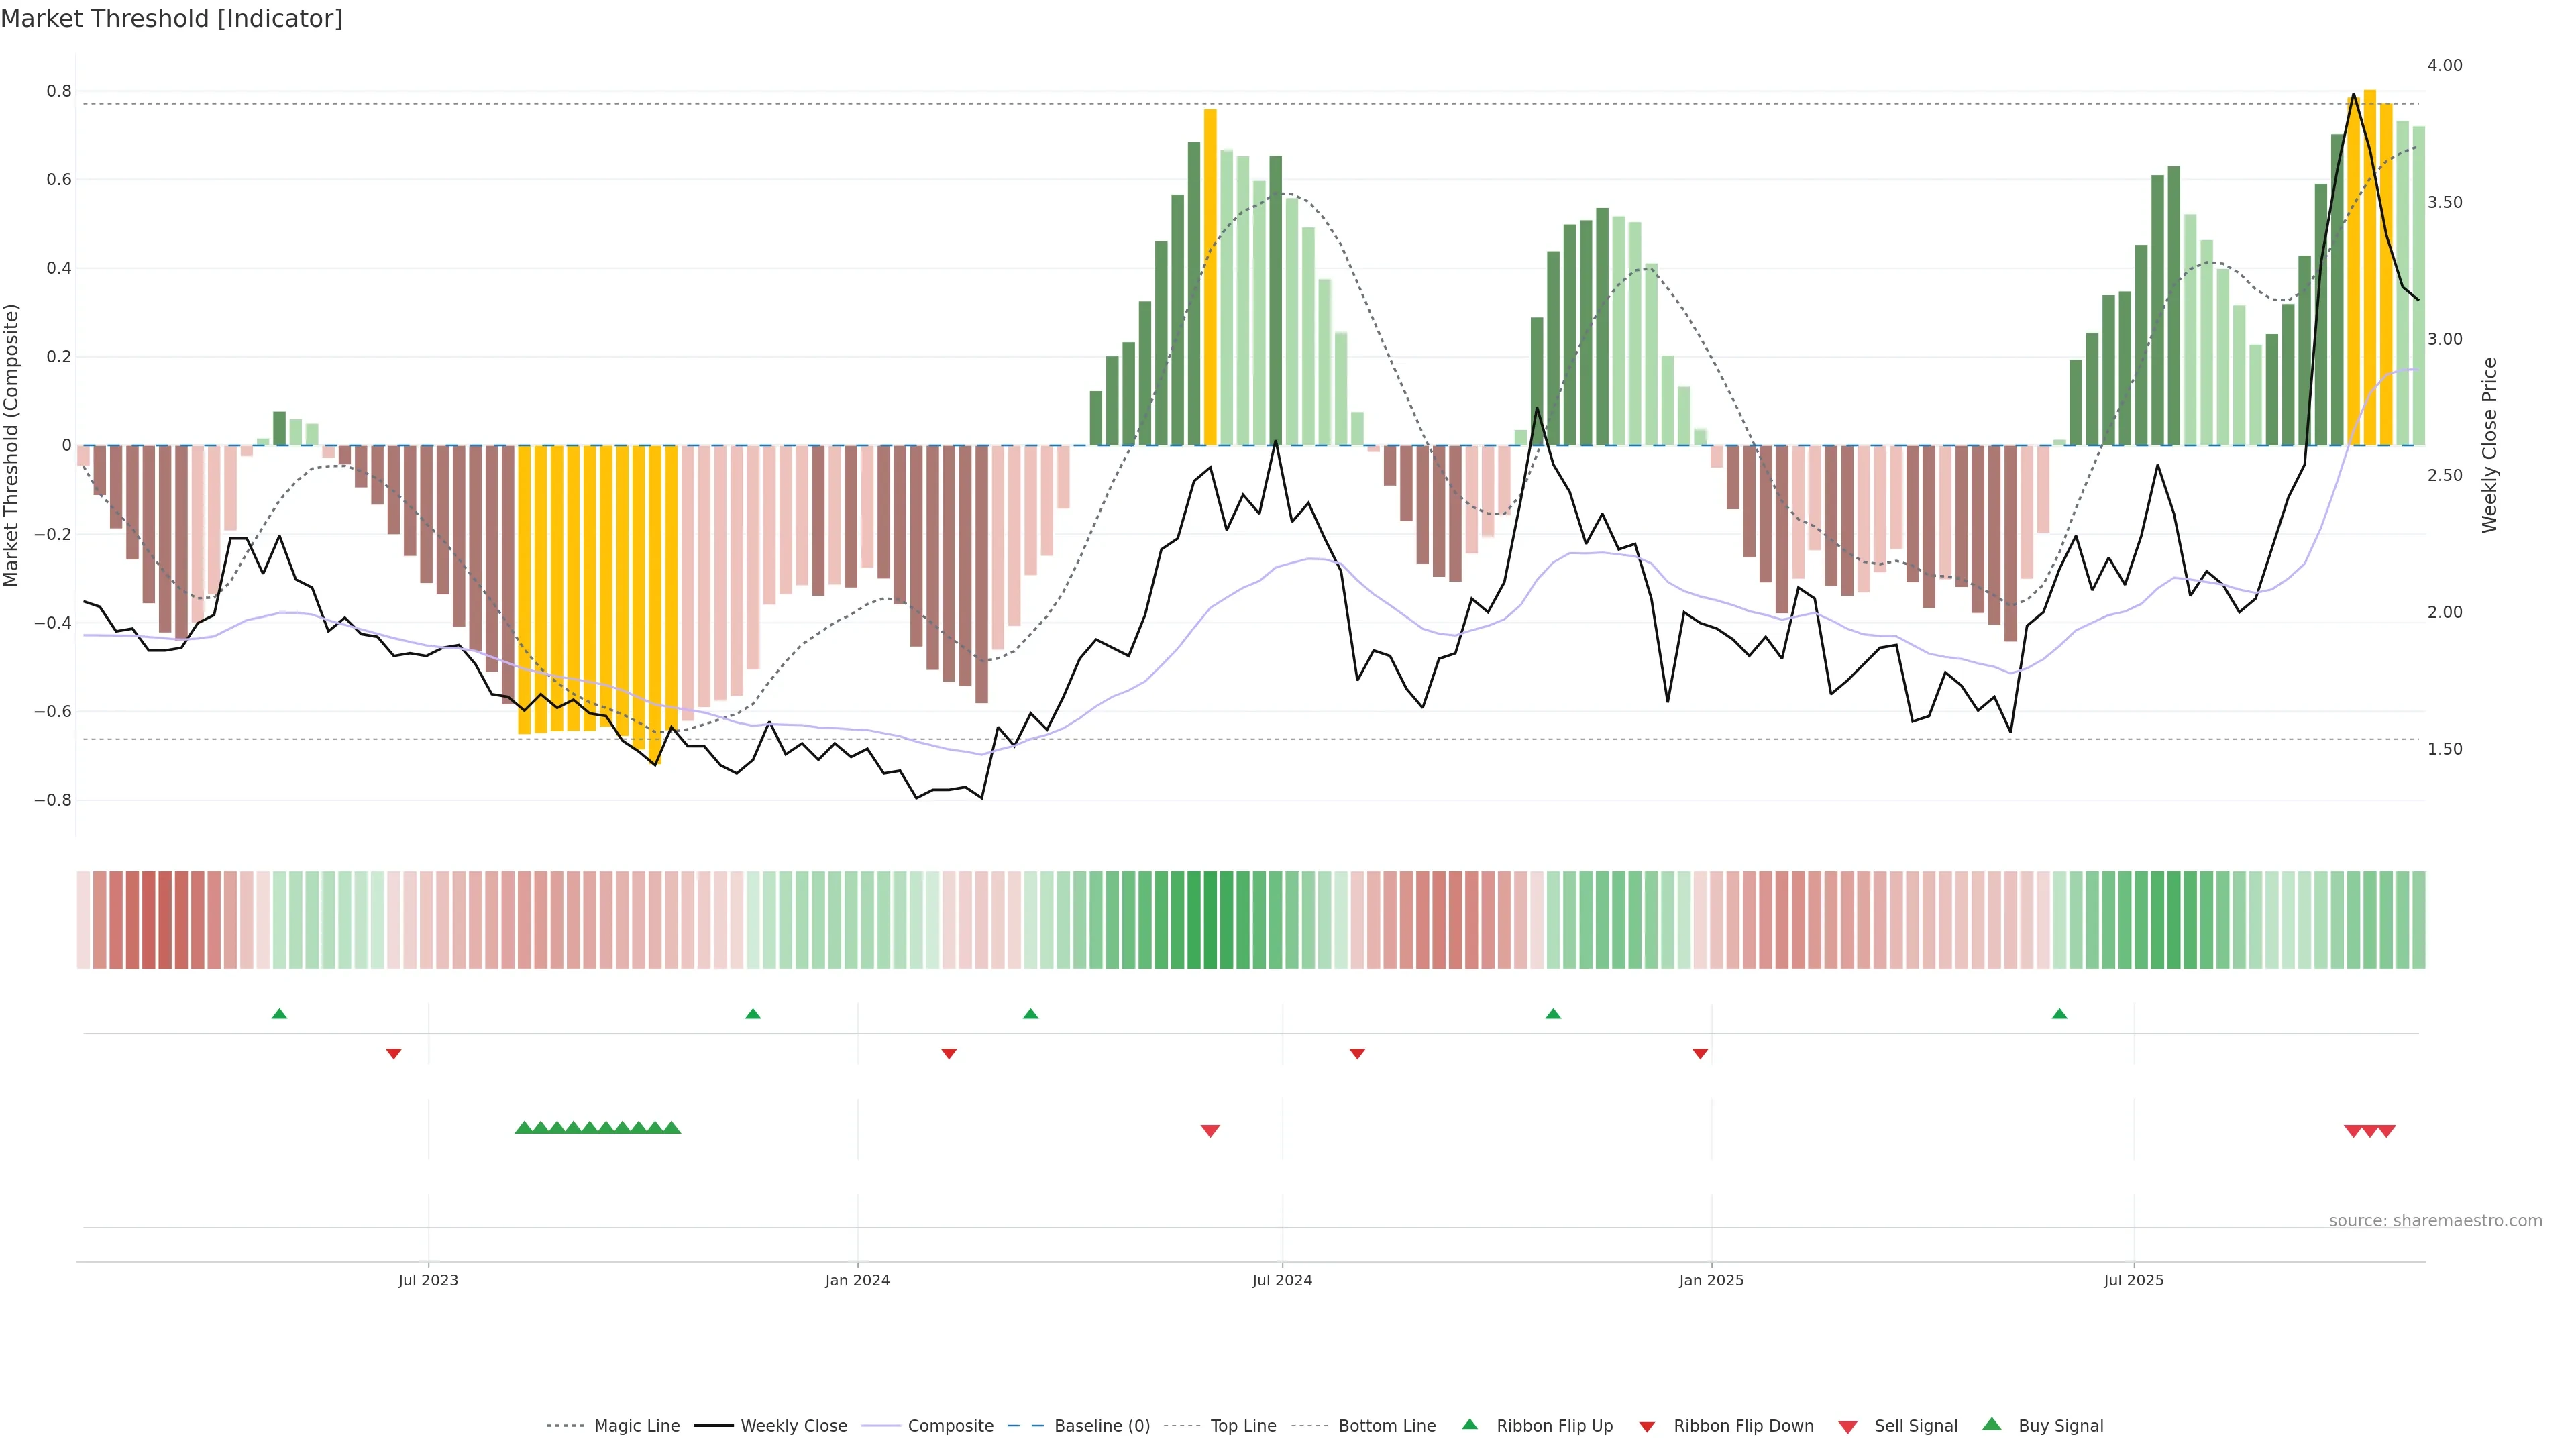This screenshot has height=1449, width=2576.
Task: Click the last ribbon flip up marker before Jul 2025
Action: click(2059, 1014)
